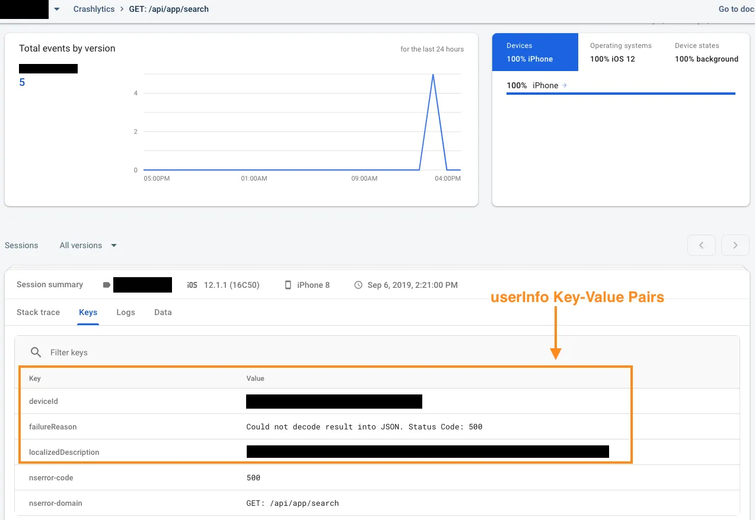Show the Device states breakdown tab

pyautogui.click(x=706, y=52)
